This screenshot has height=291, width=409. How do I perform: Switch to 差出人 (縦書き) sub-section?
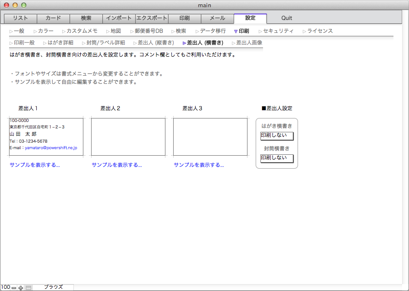pos(155,43)
